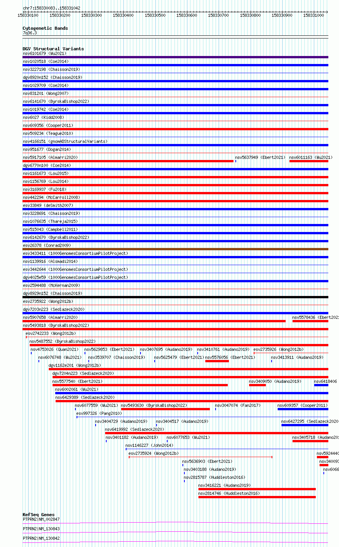Click nsv2814746 (Huddleston2016) label
339x547 pixels.
point(229,493)
